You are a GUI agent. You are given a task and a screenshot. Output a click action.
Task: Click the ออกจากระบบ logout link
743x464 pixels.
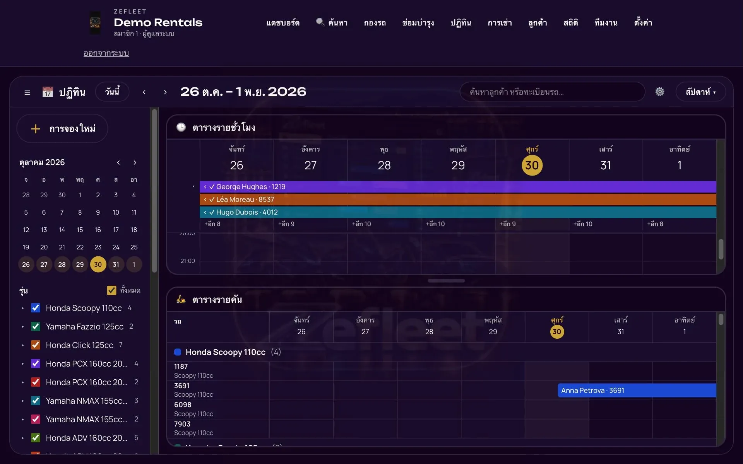pyautogui.click(x=106, y=53)
